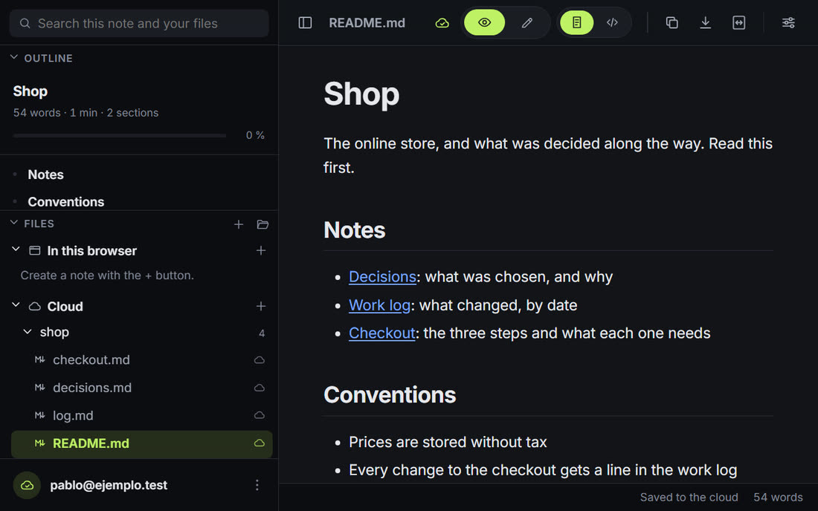Click cloud icon on decisions.md row

tap(260, 388)
